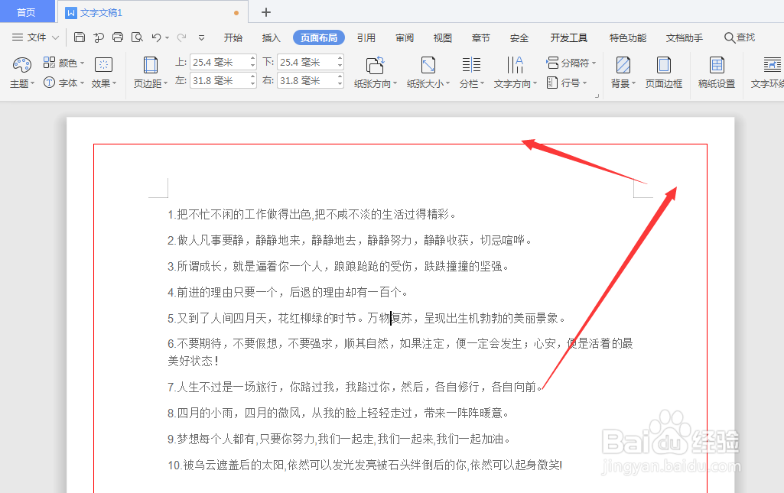
Task: Open the Review (审阅) ribbon tab
Action: tap(405, 37)
